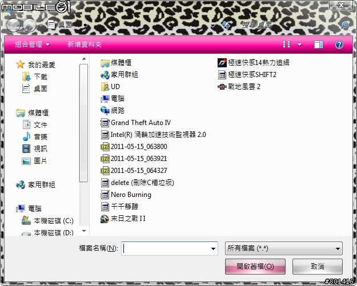357x286 pixels.
Task: Open 視訊 library in sidebar
Action: tap(35, 149)
